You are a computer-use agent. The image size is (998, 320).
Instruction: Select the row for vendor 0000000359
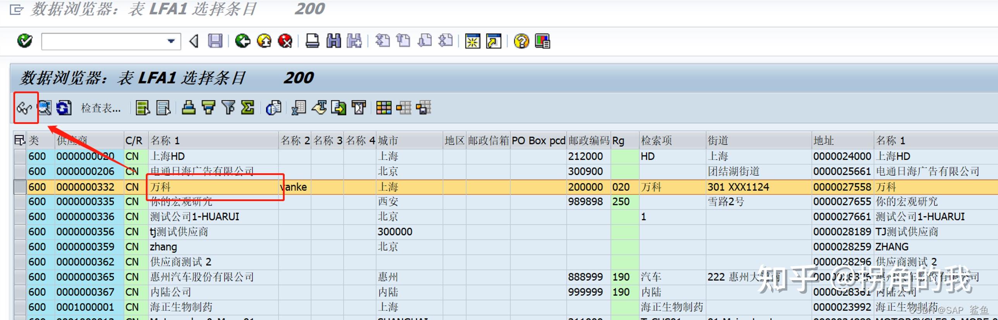(x=20, y=247)
